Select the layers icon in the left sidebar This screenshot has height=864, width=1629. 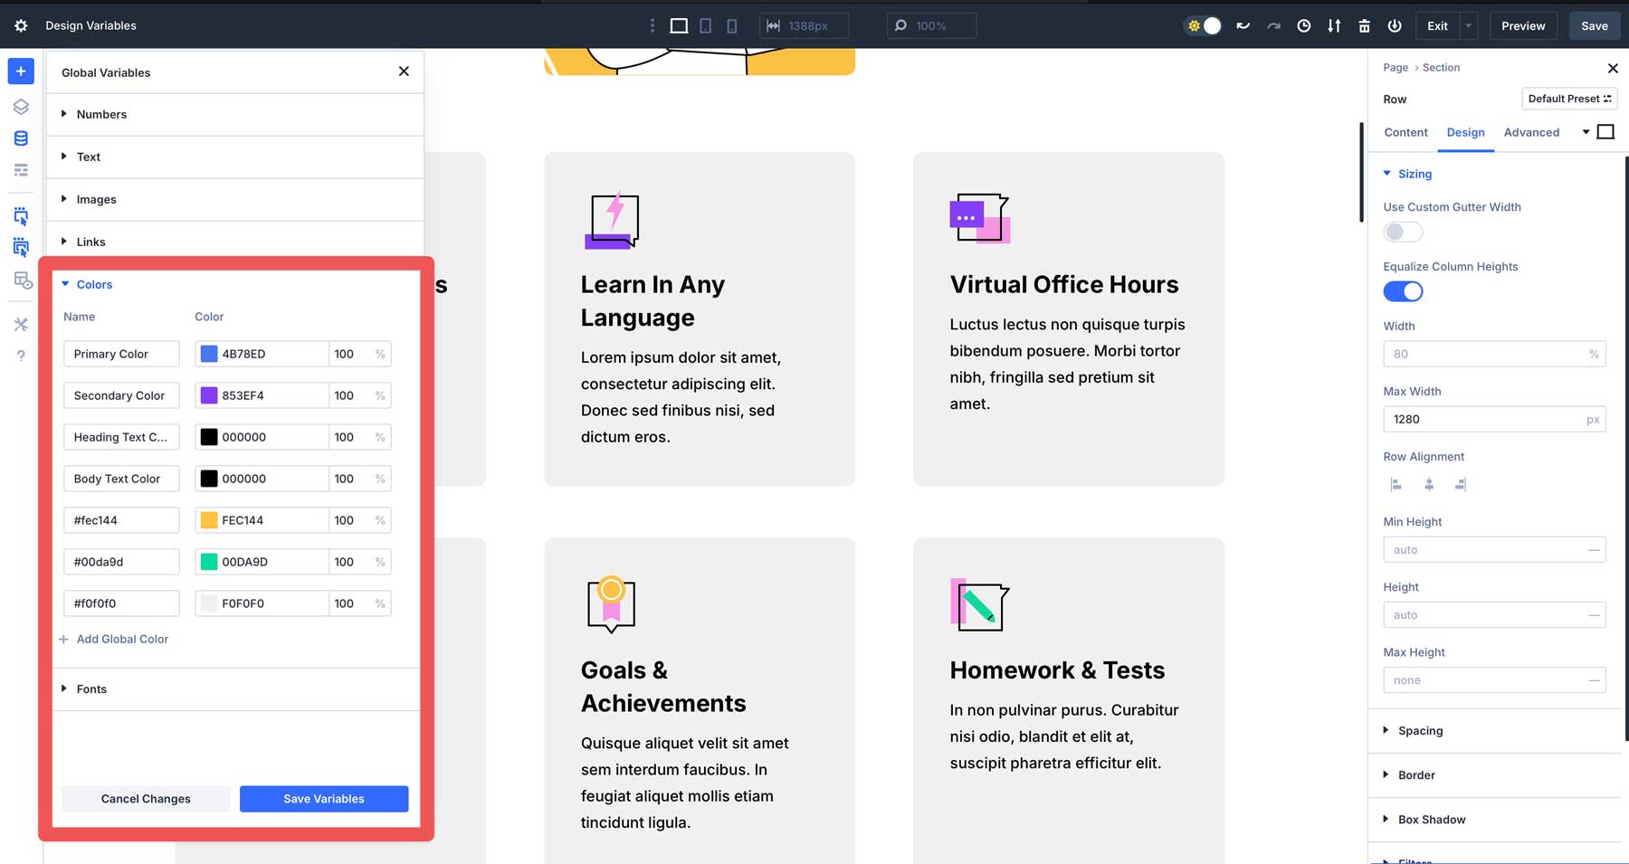(21, 107)
